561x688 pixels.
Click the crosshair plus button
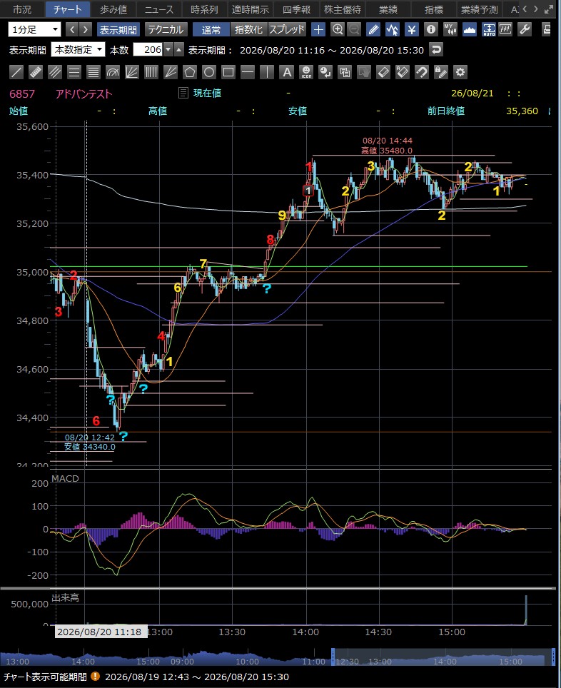coord(318,29)
